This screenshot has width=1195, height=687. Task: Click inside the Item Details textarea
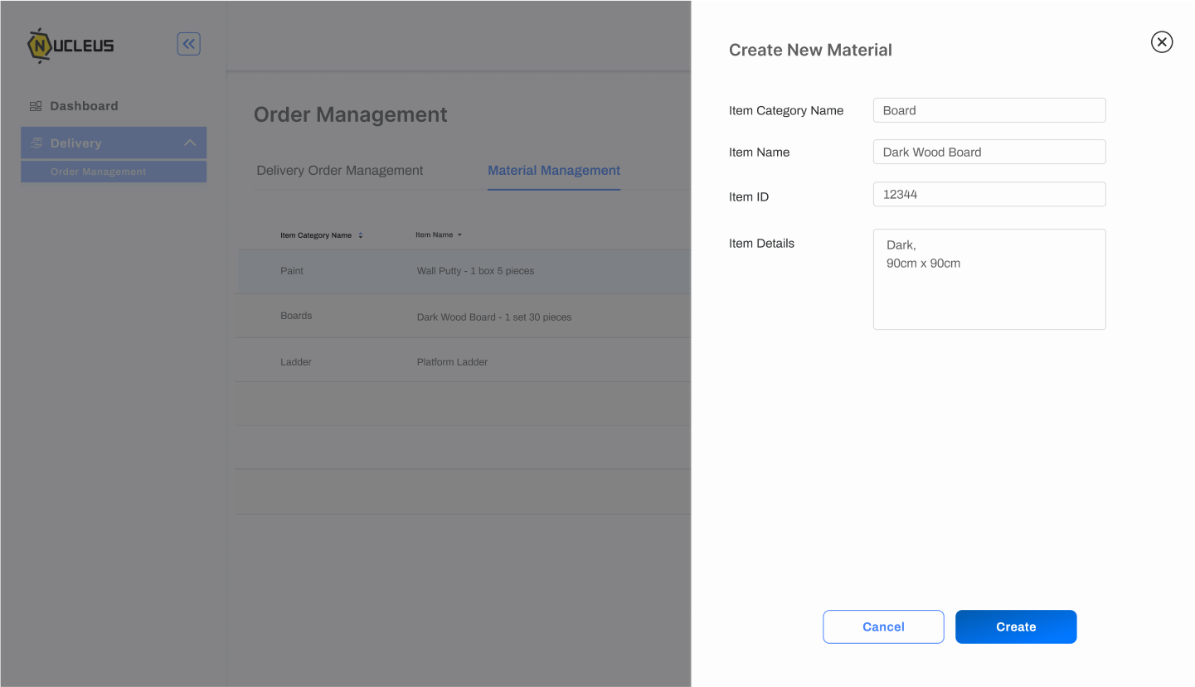[x=989, y=279]
